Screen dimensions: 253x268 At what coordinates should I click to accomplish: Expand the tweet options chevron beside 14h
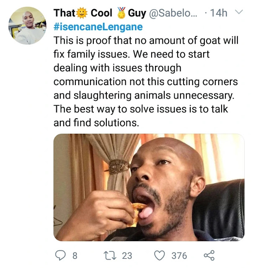click(239, 12)
